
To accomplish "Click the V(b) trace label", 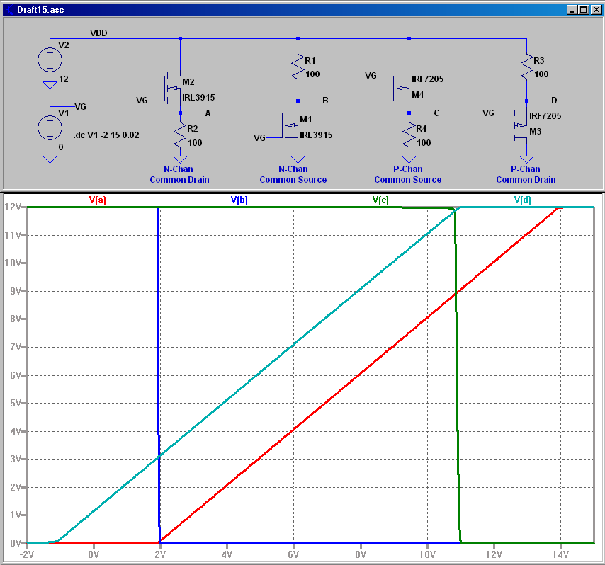I will point(239,200).
